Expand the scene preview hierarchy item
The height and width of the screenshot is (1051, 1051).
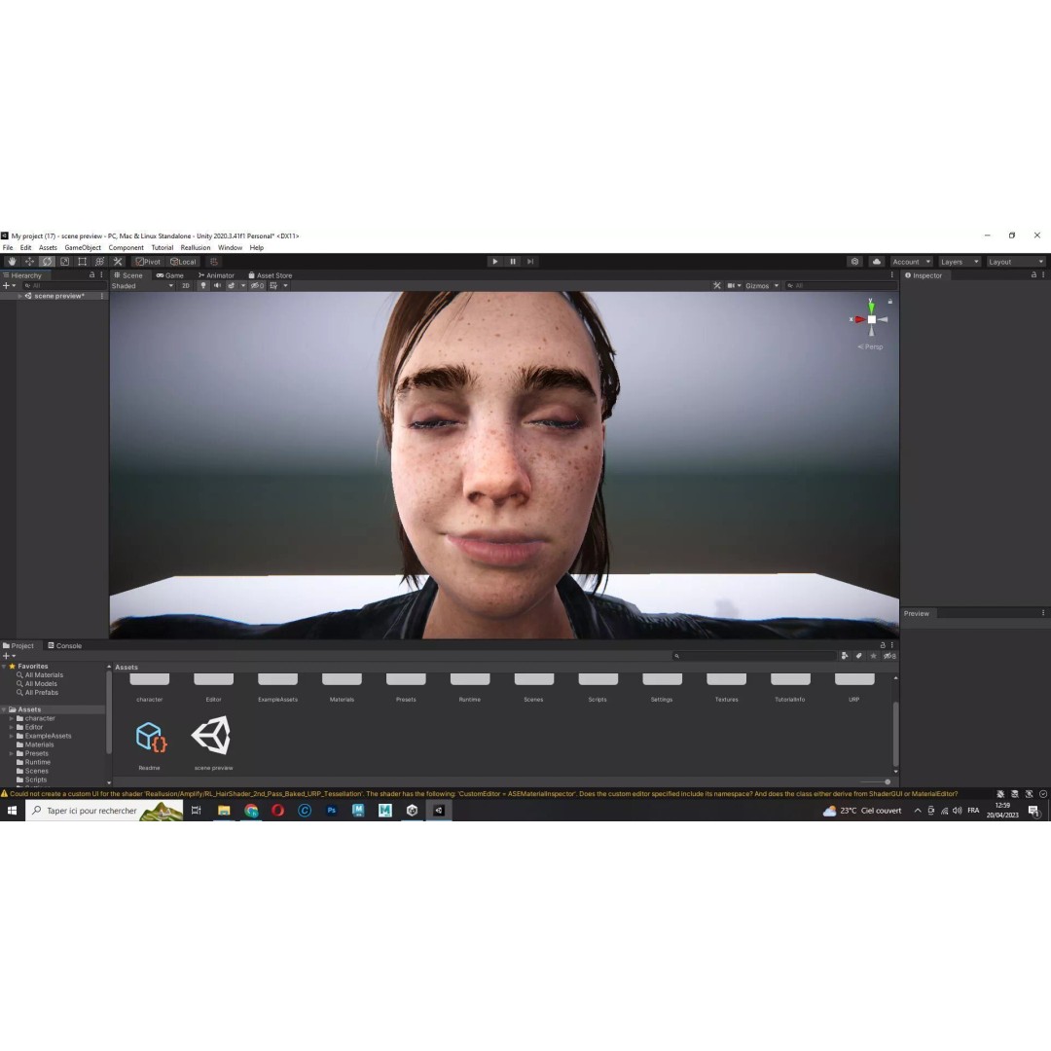pos(20,296)
